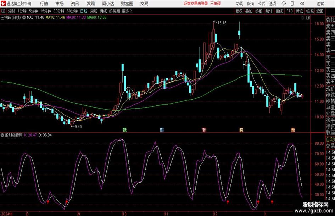Image resolution: width=335 pixels, height=216 pixels.
Task: Expand MA indicator dropdown next to 三柏硕(日线)
Action: pos(24,17)
